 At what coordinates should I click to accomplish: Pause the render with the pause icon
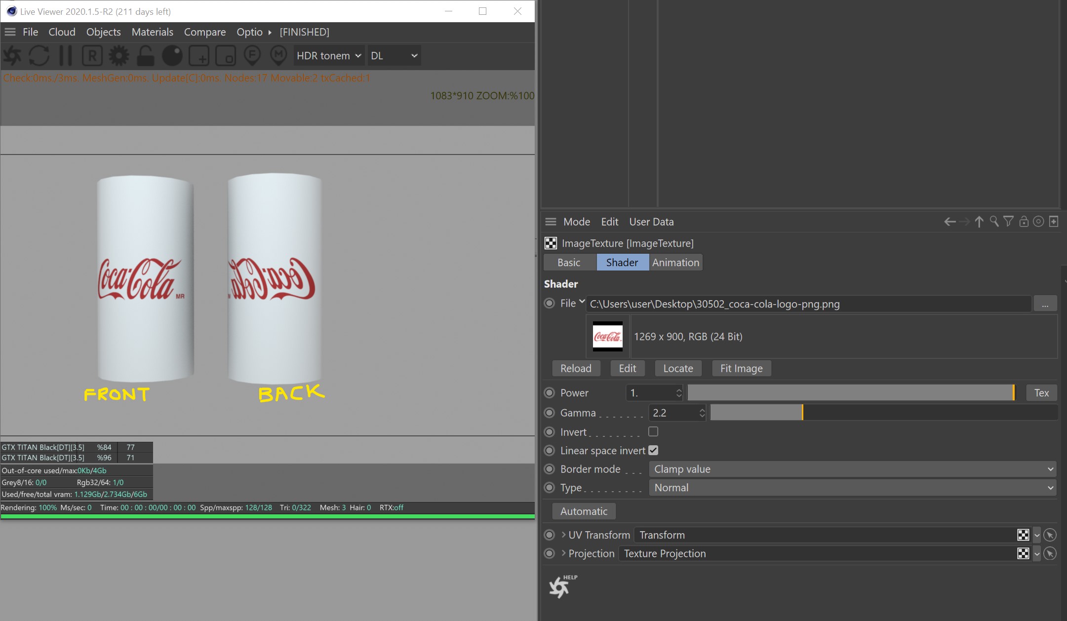pyautogui.click(x=66, y=56)
